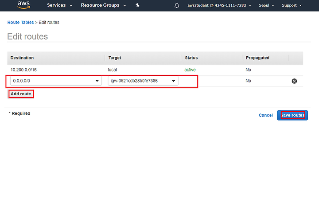The width and height of the screenshot is (319, 219).
Task: Open the Resource Groups menu
Action: point(103,5)
